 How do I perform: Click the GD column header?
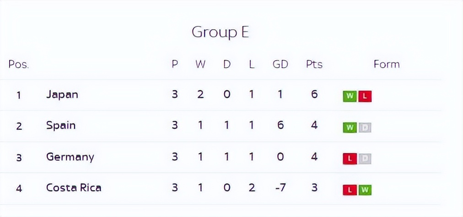(x=280, y=64)
